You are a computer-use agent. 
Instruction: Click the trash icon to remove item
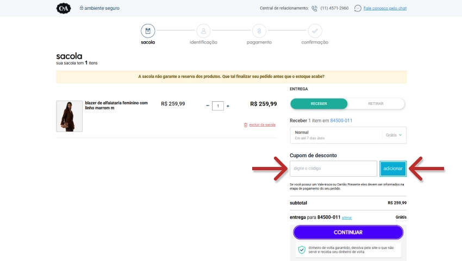[246, 125]
